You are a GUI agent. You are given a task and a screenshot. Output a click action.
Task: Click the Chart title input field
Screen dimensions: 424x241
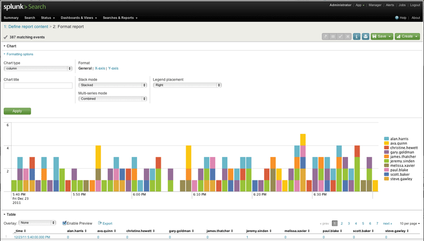(x=38, y=85)
